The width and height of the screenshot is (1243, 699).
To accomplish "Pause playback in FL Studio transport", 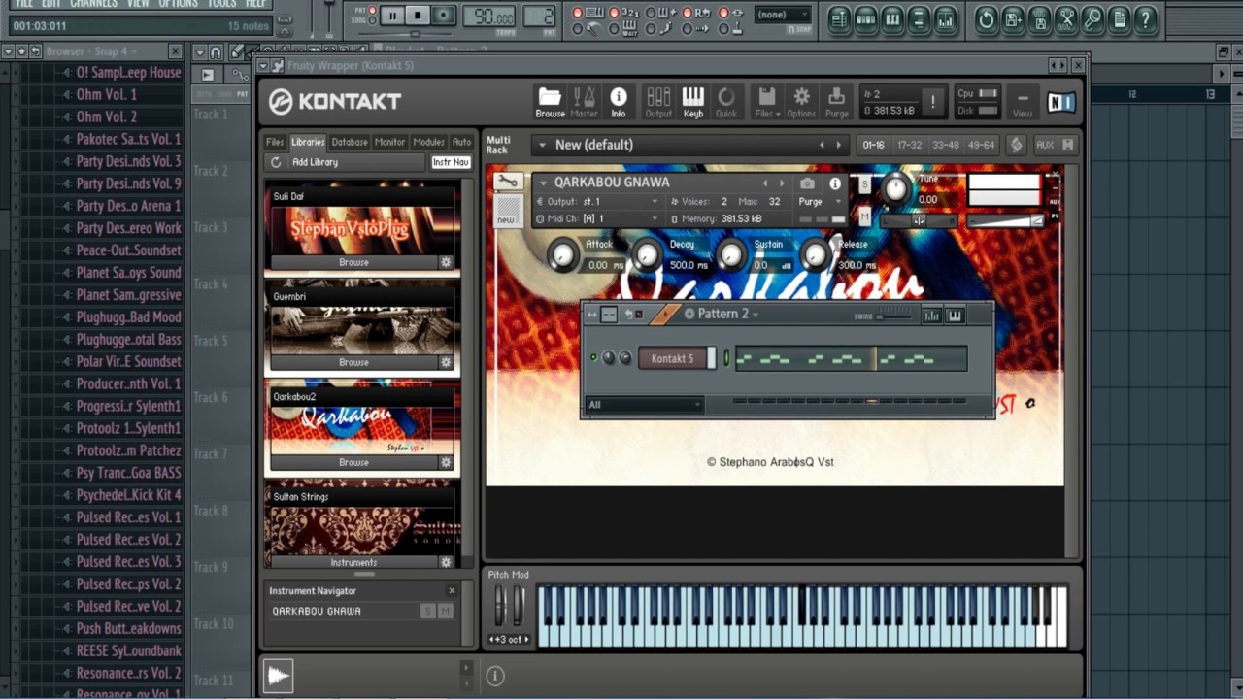I will pyautogui.click(x=392, y=15).
